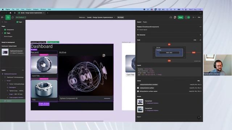Go to the home icon in tab bar
Screen dimensions: 232x130
(x=11, y=13)
